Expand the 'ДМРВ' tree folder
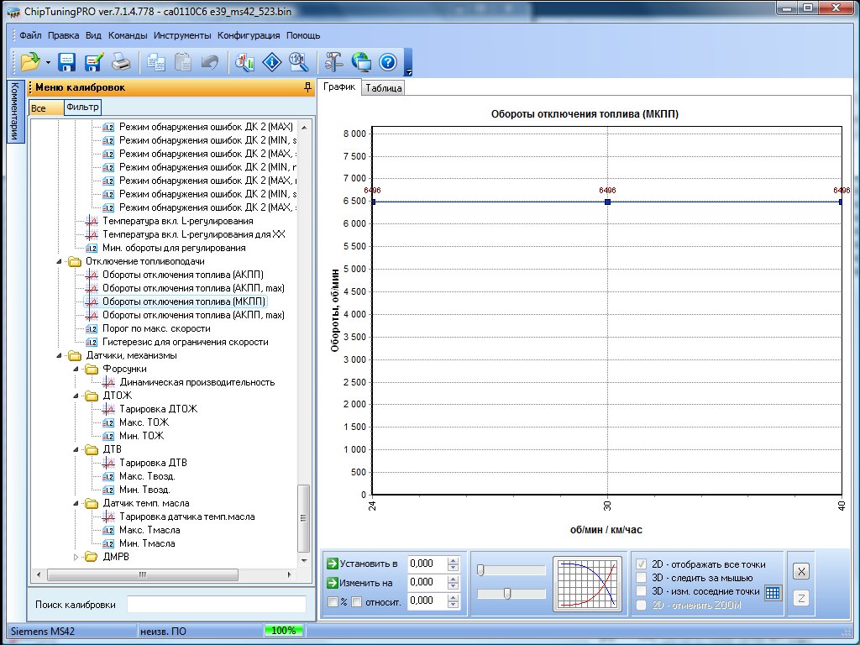Image resolution: width=860 pixels, height=645 pixels. pos(76,557)
